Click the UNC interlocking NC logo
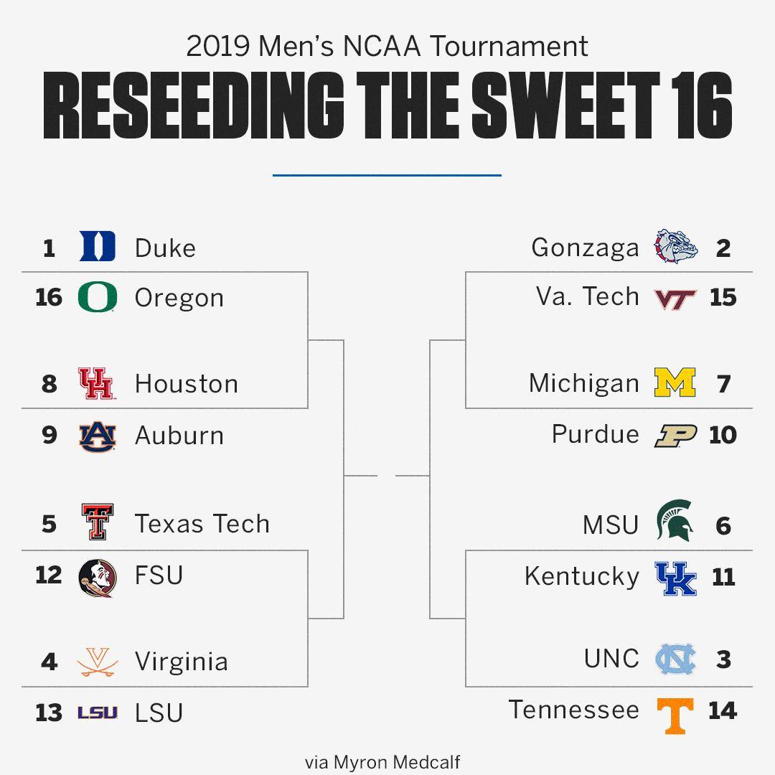 pyautogui.click(x=675, y=659)
